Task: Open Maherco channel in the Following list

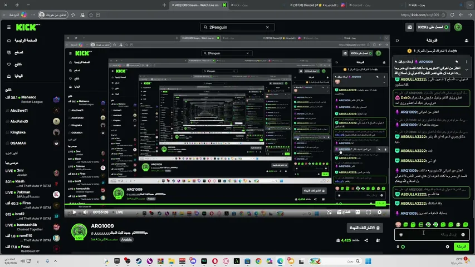Action: (32, 99)
